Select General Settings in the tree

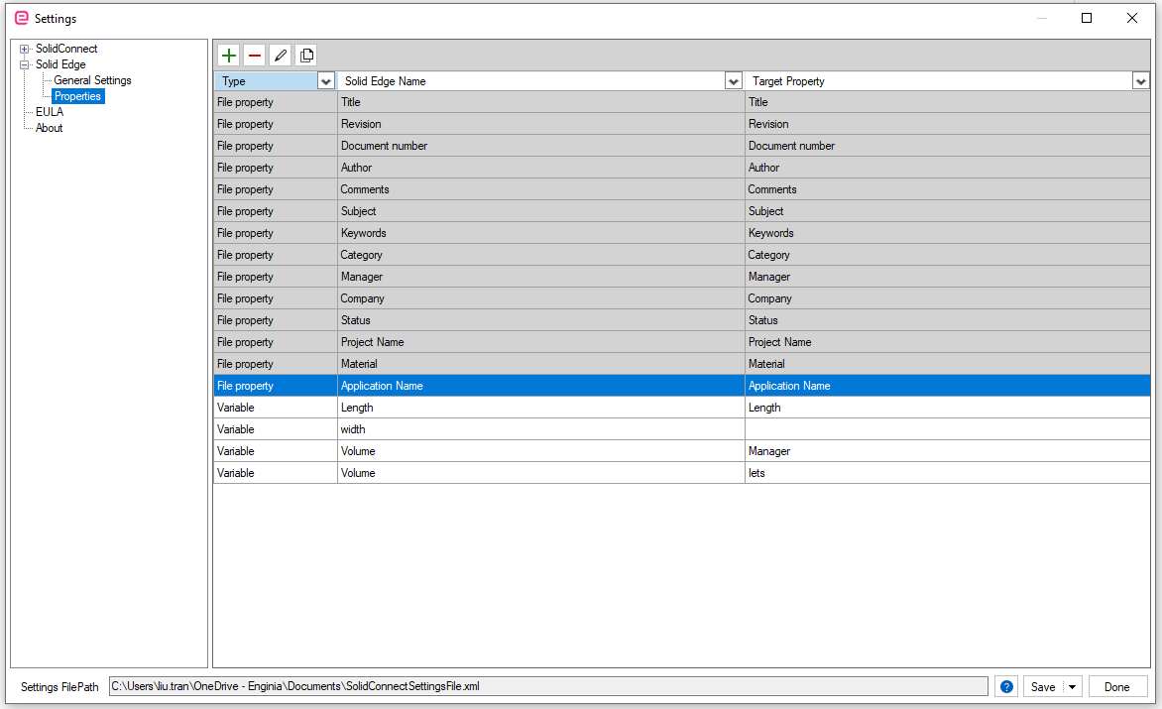click(92, 80)
